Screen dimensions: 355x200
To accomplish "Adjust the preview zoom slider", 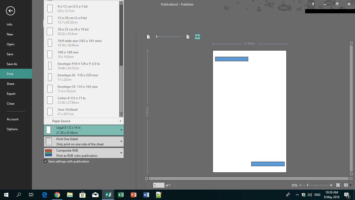I will (x=316, y=185).
